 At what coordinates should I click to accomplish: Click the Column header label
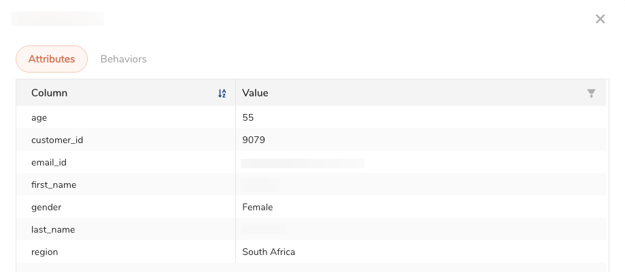coord(50,93)
